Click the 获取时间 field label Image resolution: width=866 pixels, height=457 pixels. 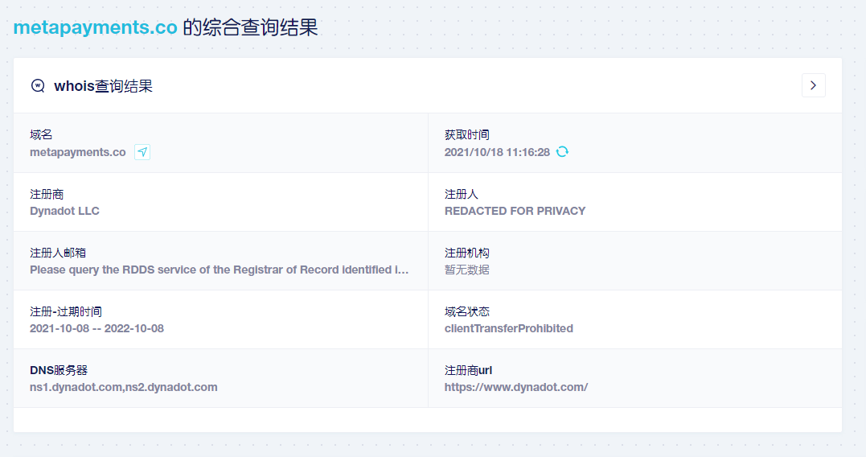466,135
